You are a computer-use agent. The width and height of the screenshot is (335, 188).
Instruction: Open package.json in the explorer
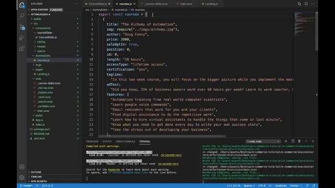tap(42, 129)
